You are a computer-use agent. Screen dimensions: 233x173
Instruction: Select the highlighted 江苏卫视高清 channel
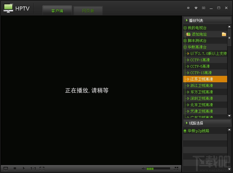click(x=205, y=79)
